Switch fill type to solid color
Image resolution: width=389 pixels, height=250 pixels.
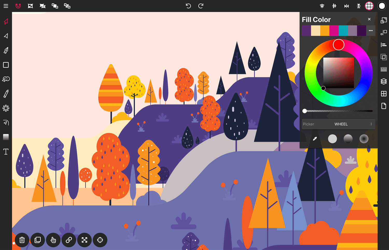332,139
